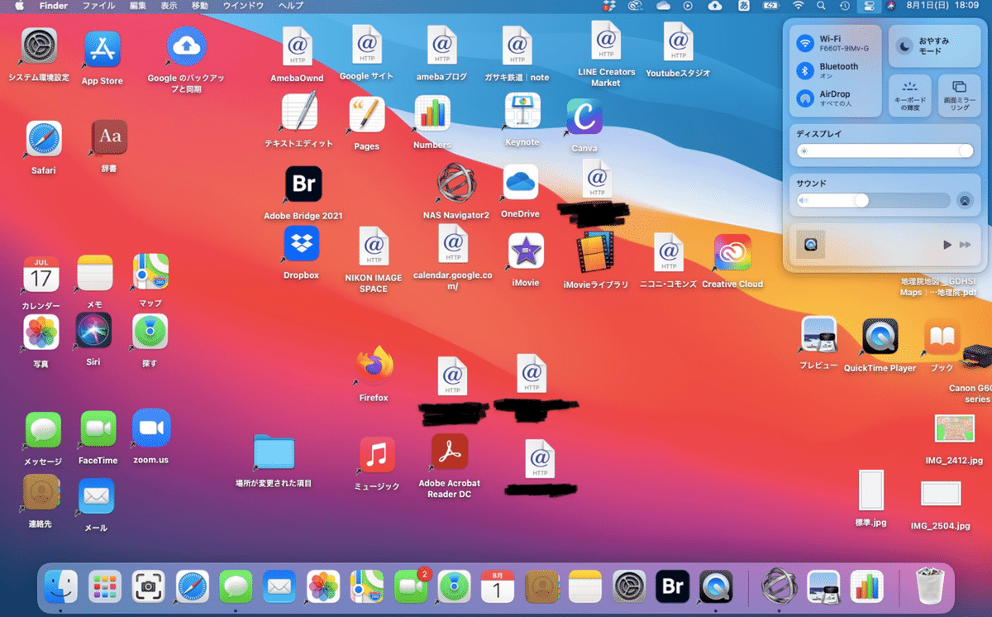
Task: Open the Apple menu
Action: [x=19, y=6]
